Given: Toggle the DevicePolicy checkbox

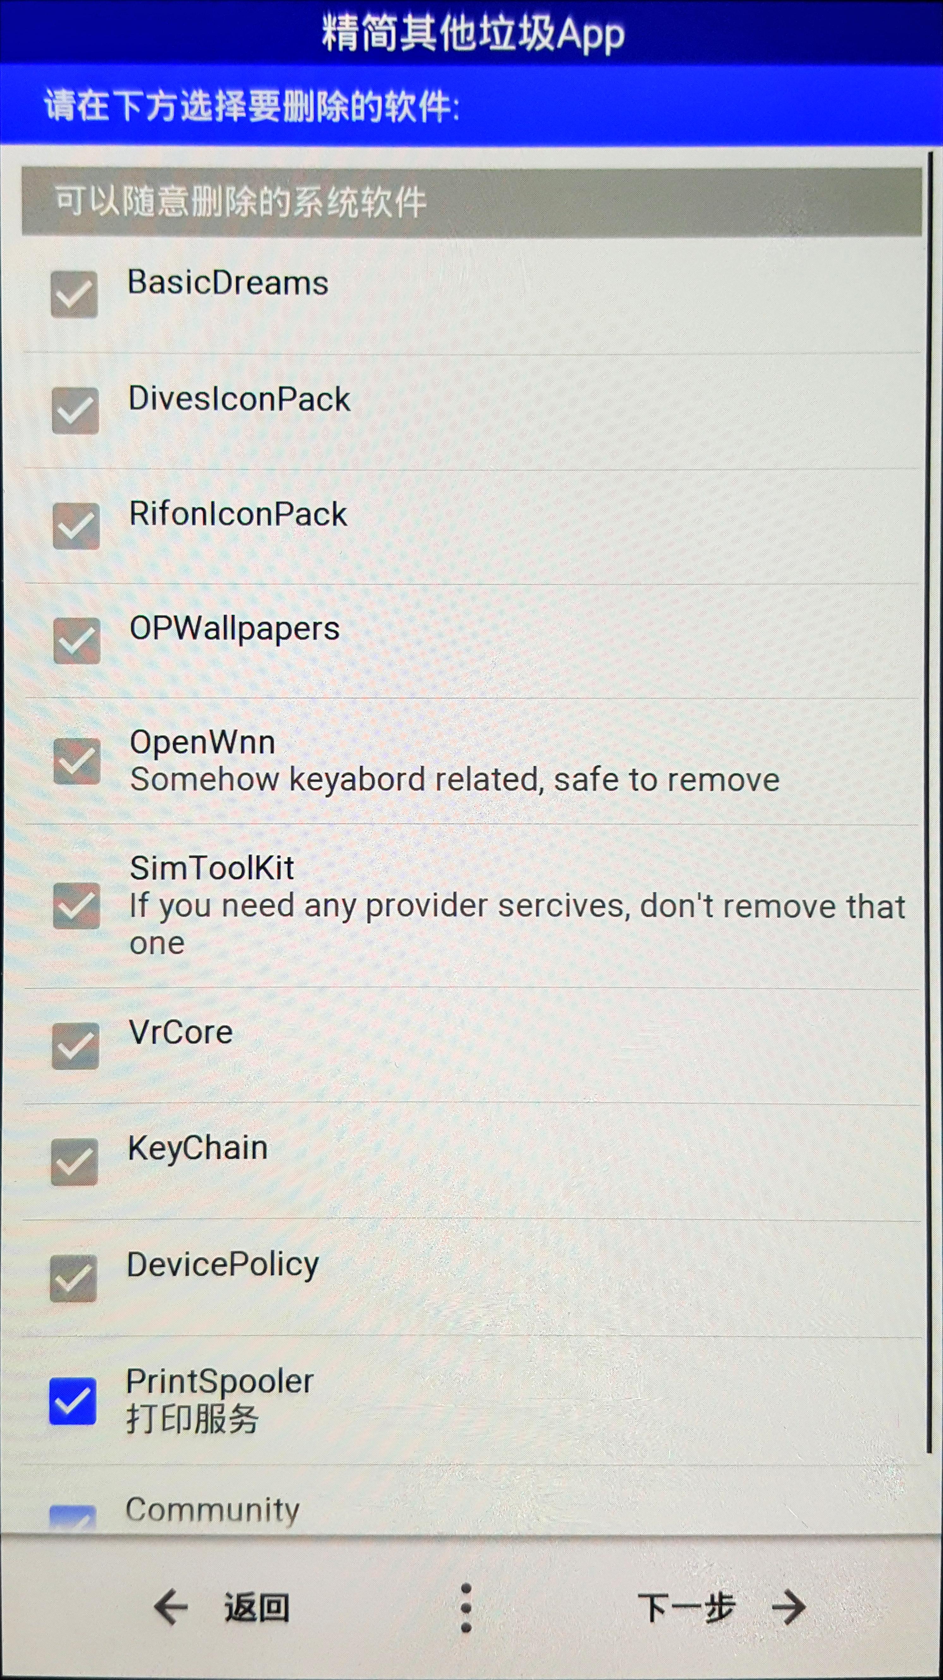Looking at the screenshot, I should 73,1278.
